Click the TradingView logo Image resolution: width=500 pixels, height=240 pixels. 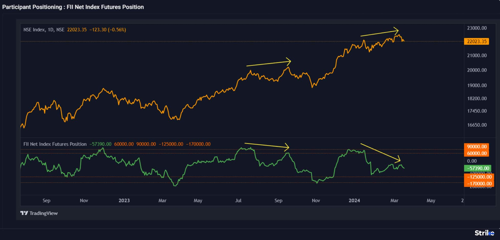(x=39, y=213)
